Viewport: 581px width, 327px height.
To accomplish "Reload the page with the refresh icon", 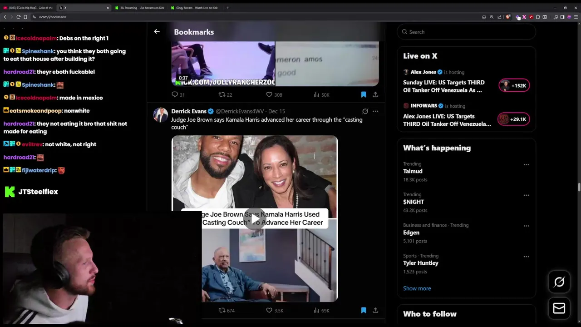I will pos(19,17).
